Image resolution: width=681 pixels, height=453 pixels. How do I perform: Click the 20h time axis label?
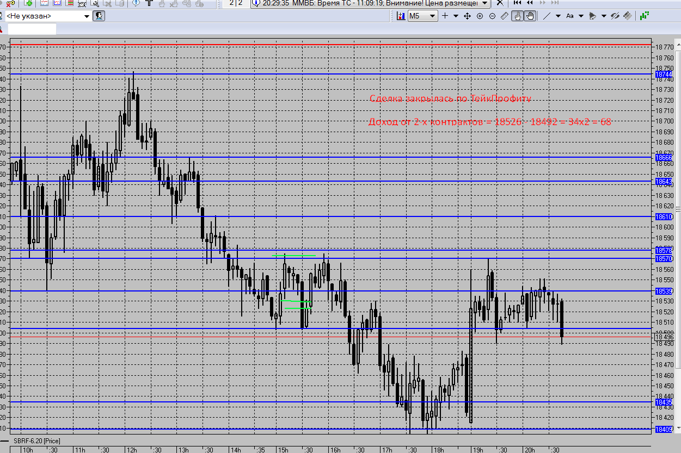click(529, 450)
